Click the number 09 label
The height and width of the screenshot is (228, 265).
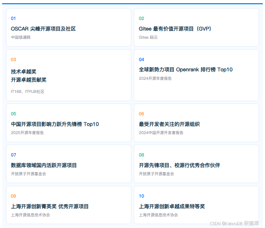13,196
